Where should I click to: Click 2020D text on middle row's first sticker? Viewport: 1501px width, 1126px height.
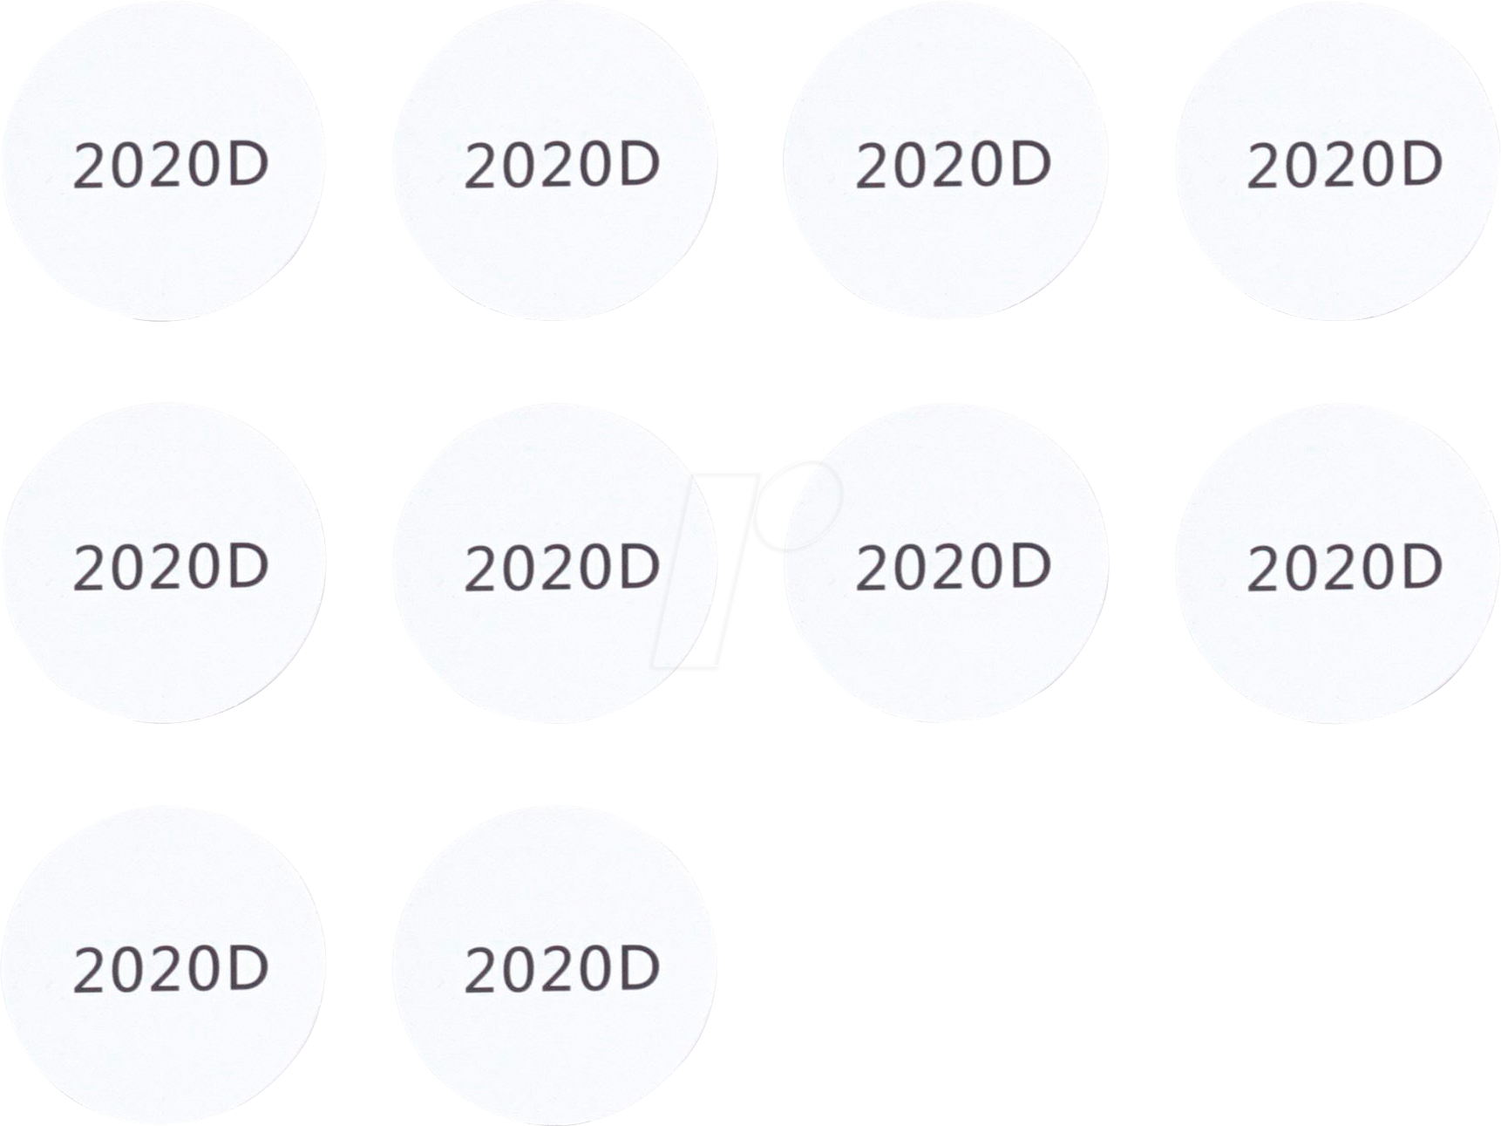[x=171, y=568]
